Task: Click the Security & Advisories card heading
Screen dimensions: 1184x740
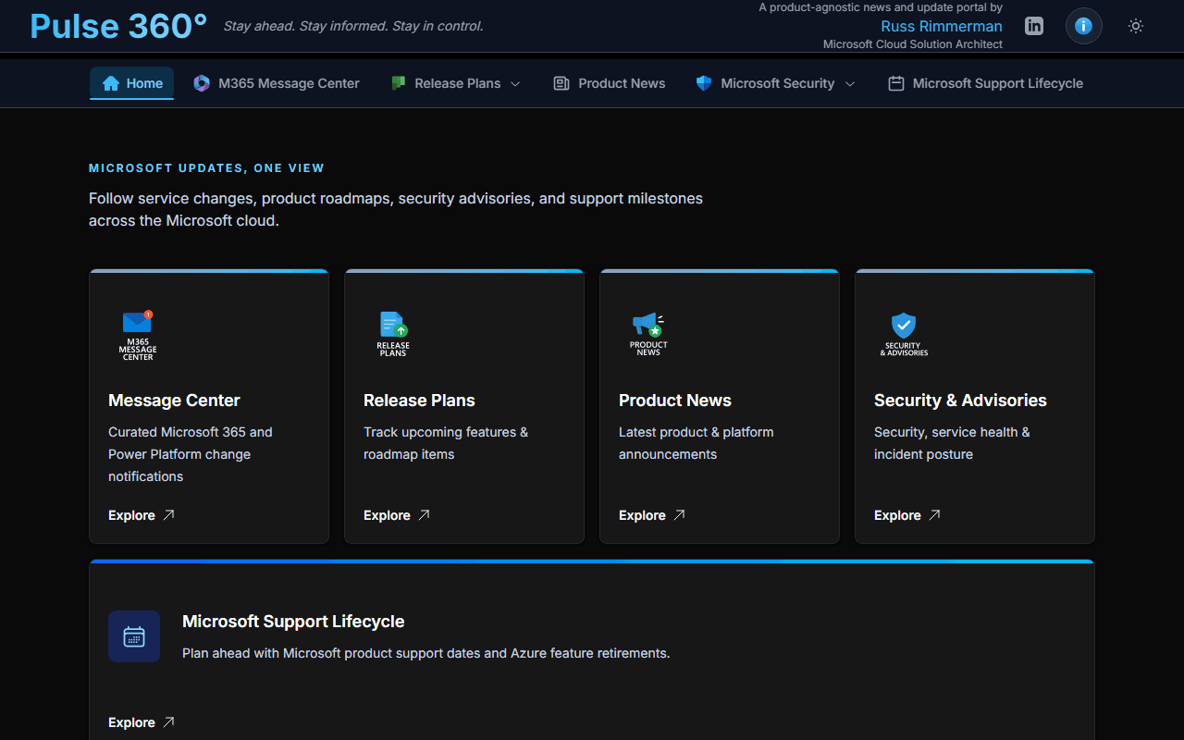Action: point(960,401)
